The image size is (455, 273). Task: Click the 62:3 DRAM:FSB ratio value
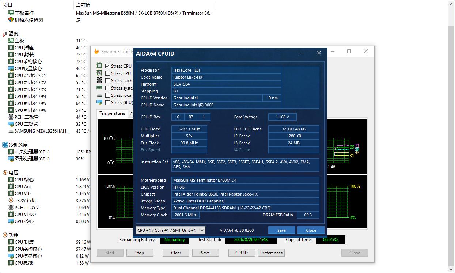click(308, 215)
